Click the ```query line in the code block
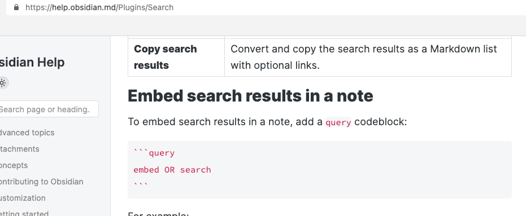Viewport: 526px width, 216px height. tap(154, 153)
